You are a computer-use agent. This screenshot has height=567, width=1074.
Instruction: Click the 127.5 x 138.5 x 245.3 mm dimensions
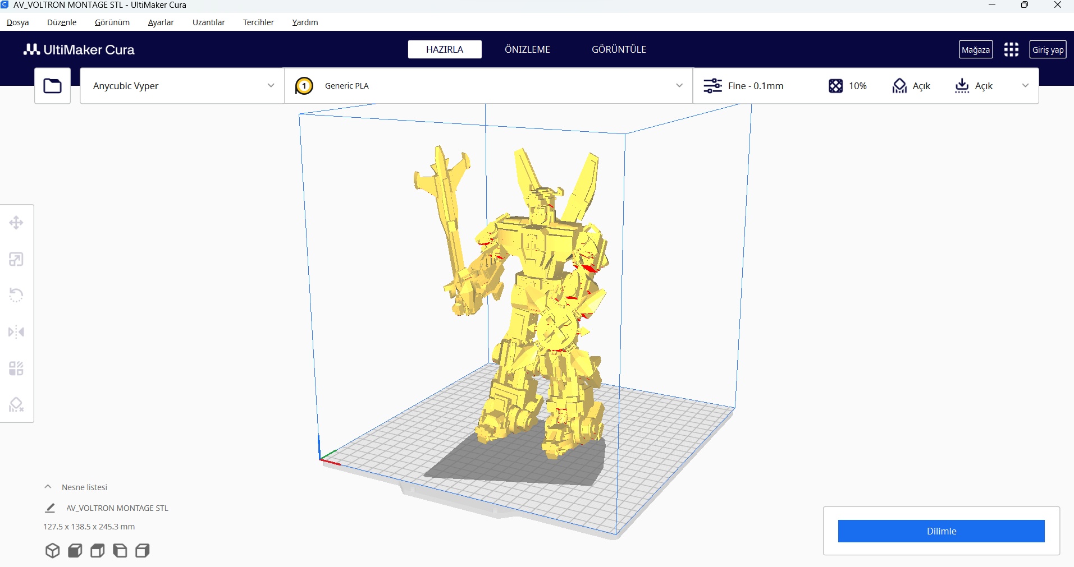coord(89,527)
